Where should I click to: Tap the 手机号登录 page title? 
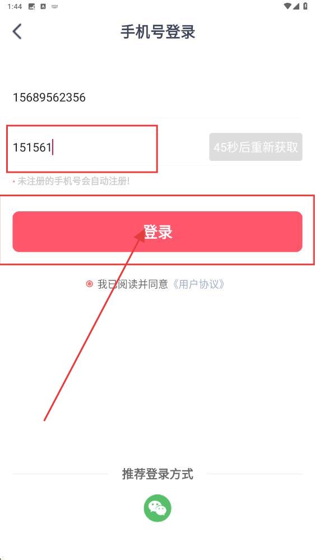pos(157,32)
